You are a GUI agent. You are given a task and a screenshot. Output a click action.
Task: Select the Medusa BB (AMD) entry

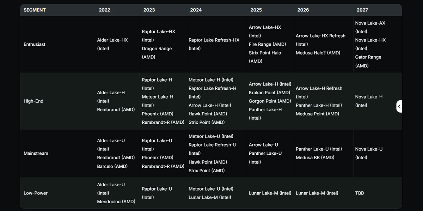(x=315, y=158)
